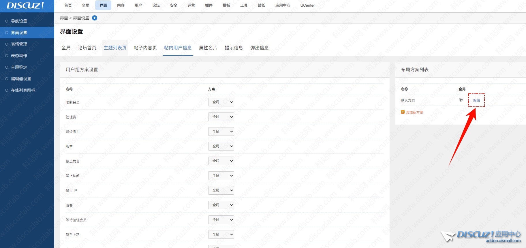Screen dimensions: 526x248
Task: Select 在线列表图标 in the sidebar
Action: click(23, 90)
